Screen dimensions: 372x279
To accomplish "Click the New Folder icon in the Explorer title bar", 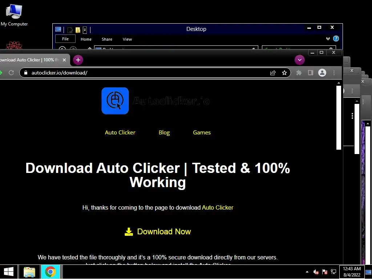I will point(78,30).
